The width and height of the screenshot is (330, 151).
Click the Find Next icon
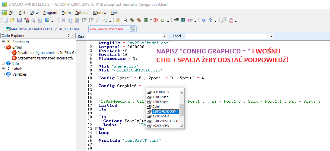click(x=105, y=20)
